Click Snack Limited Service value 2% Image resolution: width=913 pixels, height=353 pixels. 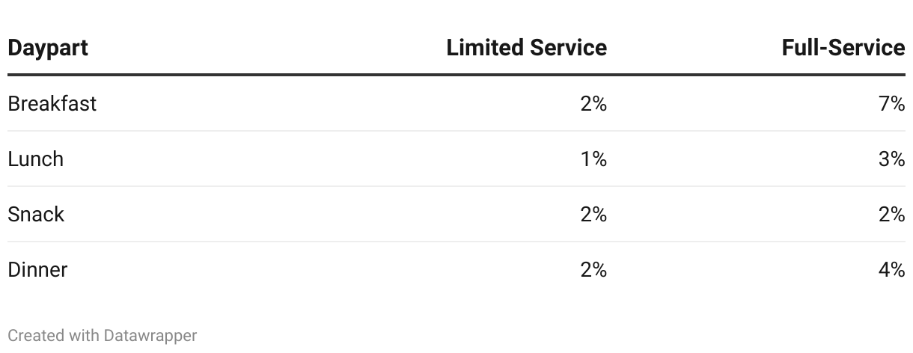click(593, 214)
